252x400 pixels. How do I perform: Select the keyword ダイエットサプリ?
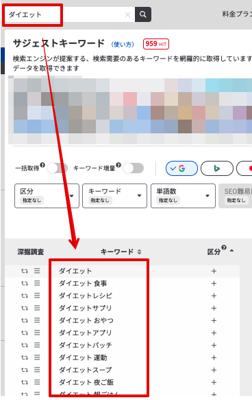86,308
